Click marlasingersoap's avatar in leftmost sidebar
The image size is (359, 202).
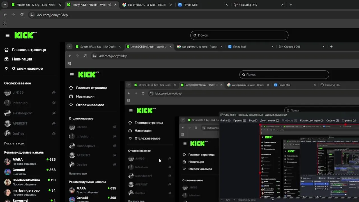point(8,192)
